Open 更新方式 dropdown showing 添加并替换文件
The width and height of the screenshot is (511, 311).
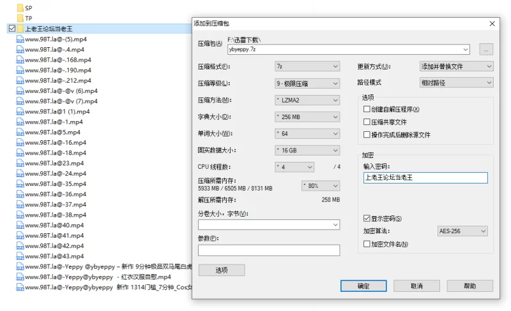[x=457, y=66]
